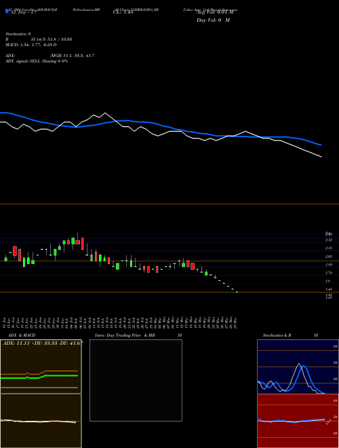
Task: Click 'ADX: 11.11 +DY: 33.33 -DY: 41.67' header
Action: 43,343
